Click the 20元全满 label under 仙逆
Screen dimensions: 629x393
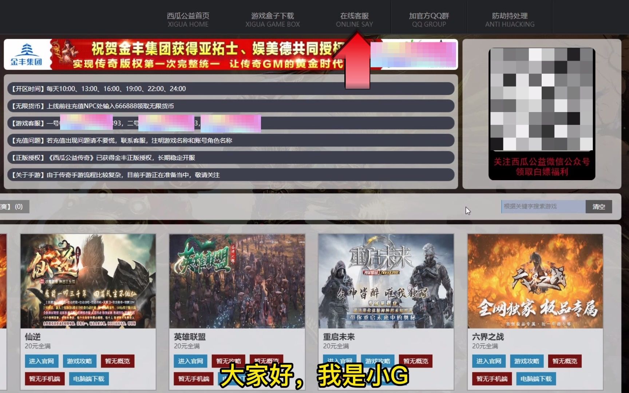(x=38, y=346)
